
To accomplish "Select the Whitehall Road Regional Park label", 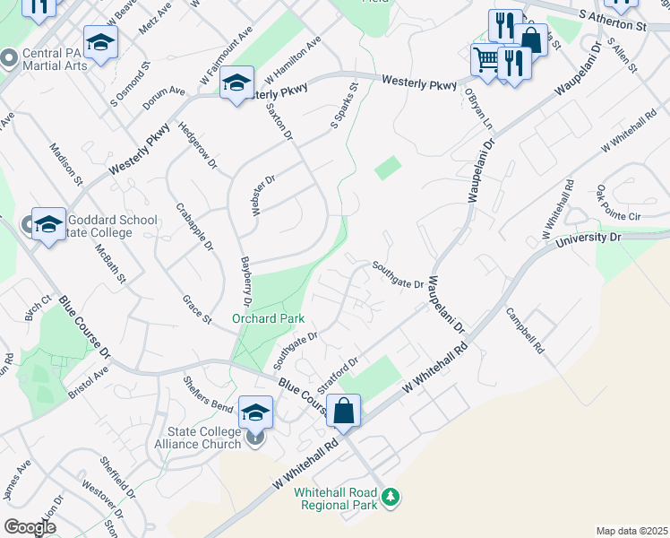I will [336, 499].
